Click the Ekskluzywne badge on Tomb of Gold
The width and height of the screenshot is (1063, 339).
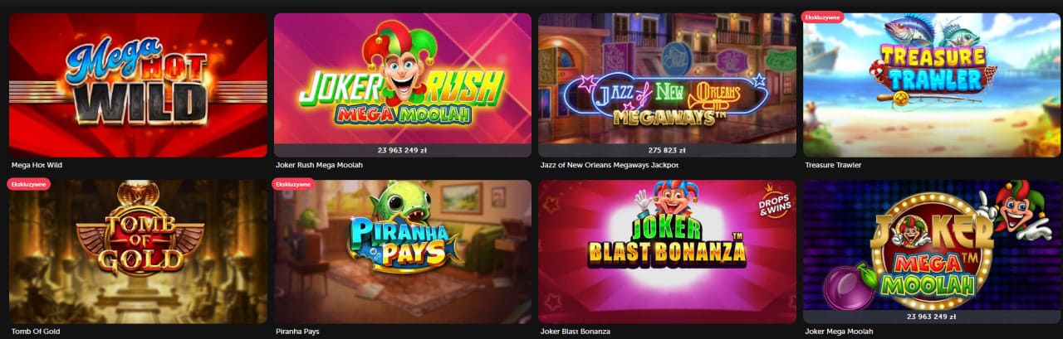28,184
